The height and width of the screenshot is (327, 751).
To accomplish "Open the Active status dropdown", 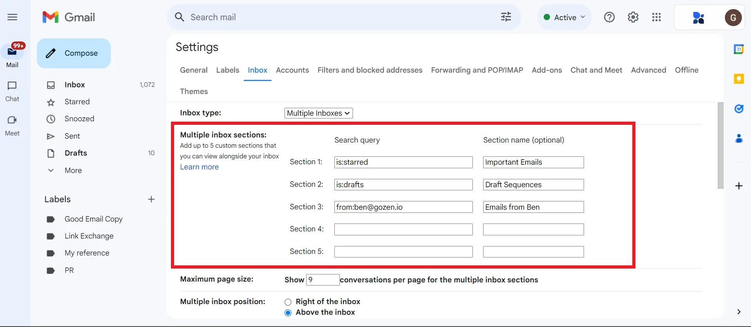I will [564, 17].
